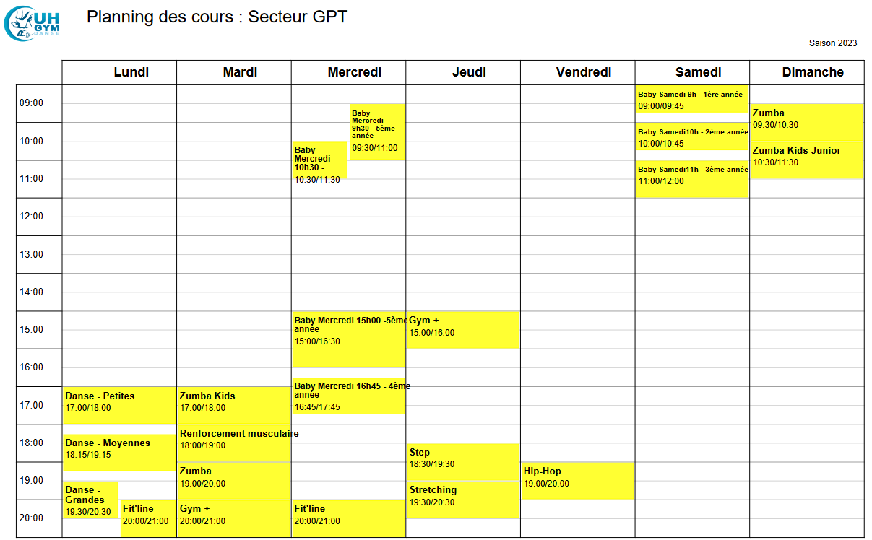
Task: Click the Thursday Gym + 15:00 class
Action: point(462,329)
